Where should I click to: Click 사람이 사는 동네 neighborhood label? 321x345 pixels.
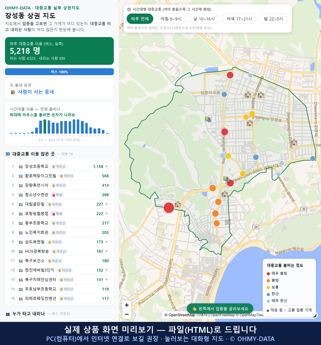(36, 92)
